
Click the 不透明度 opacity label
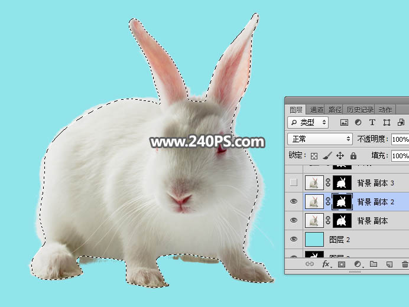tap(372, 139)
